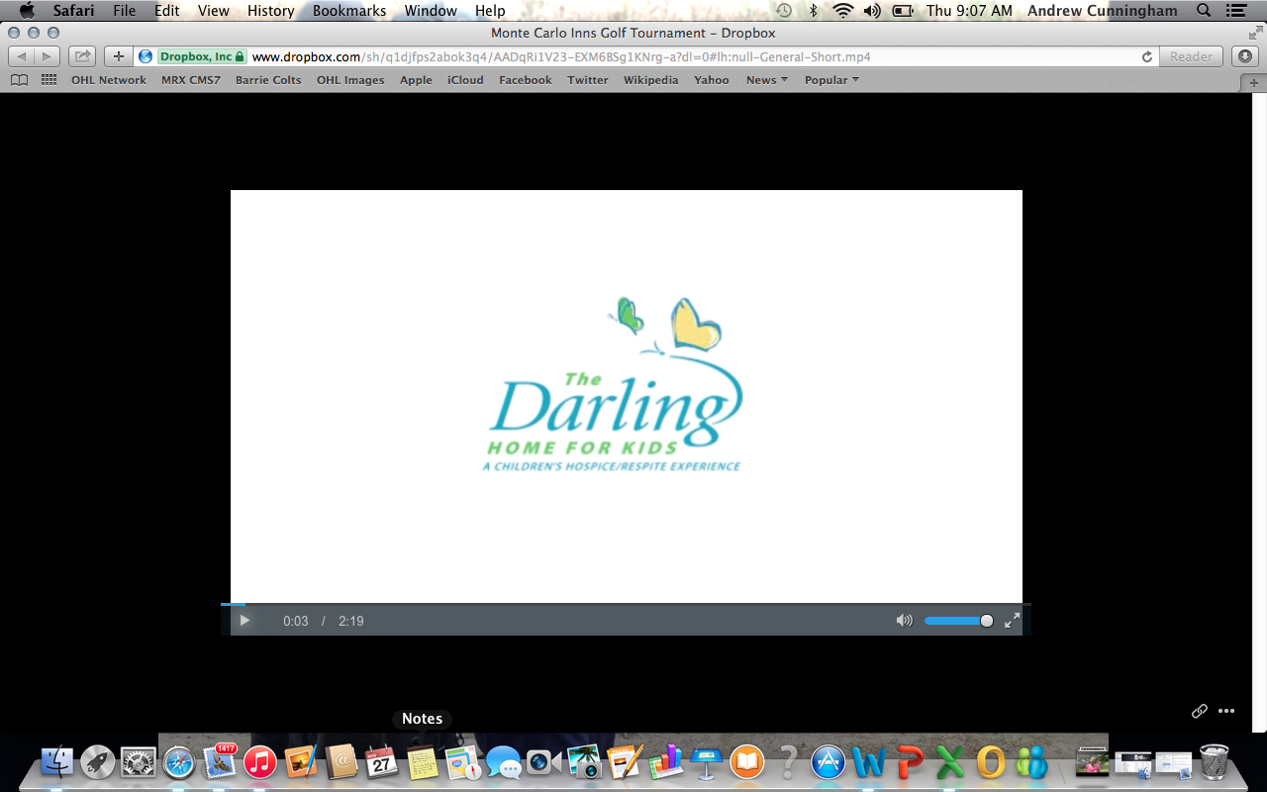The width and height of the screenshot is (1267, 792).
Task: Open Spotlight search from the menu bar
Action: coord(1201,11)
